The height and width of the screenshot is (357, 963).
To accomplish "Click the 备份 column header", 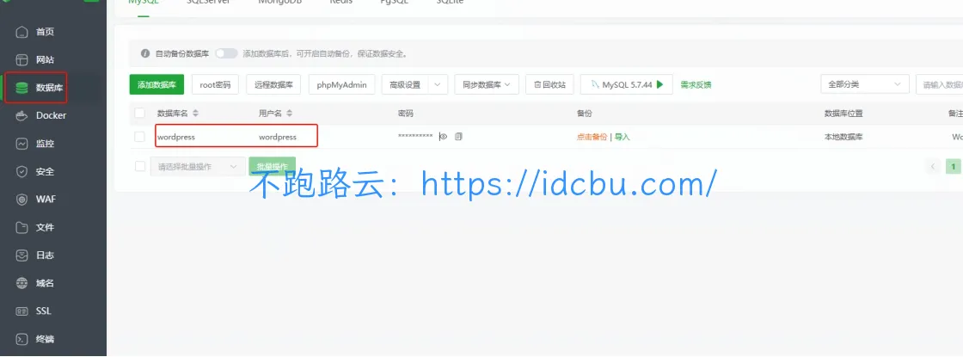I will point(584,114).
